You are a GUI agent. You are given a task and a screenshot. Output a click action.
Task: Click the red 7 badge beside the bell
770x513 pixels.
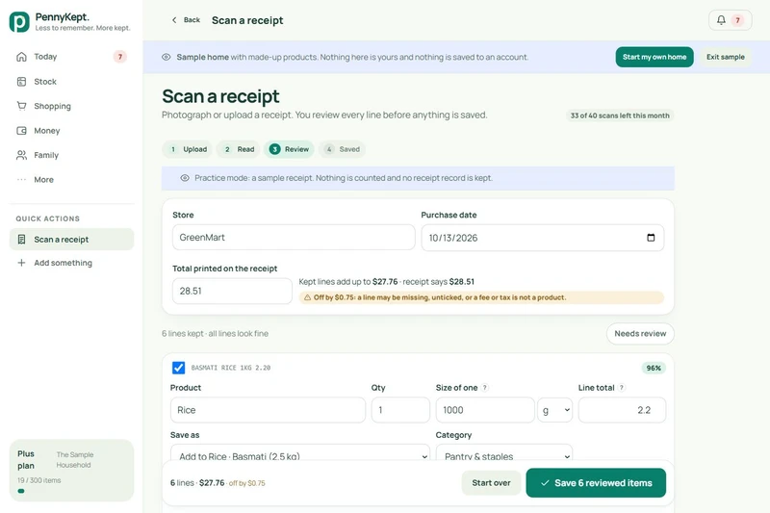click(x=737, y=20)
